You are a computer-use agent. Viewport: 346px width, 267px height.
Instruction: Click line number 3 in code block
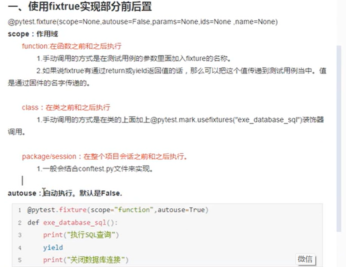pos(20,235)
